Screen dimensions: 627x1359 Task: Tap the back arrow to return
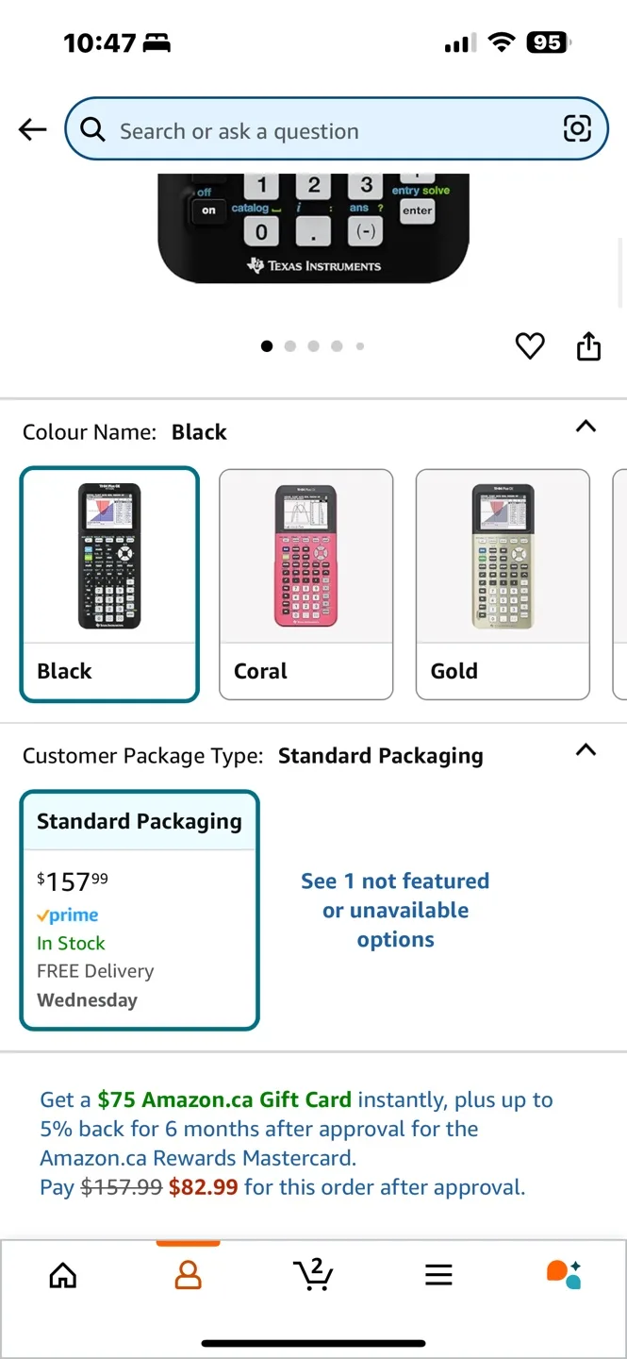(32, 129)
